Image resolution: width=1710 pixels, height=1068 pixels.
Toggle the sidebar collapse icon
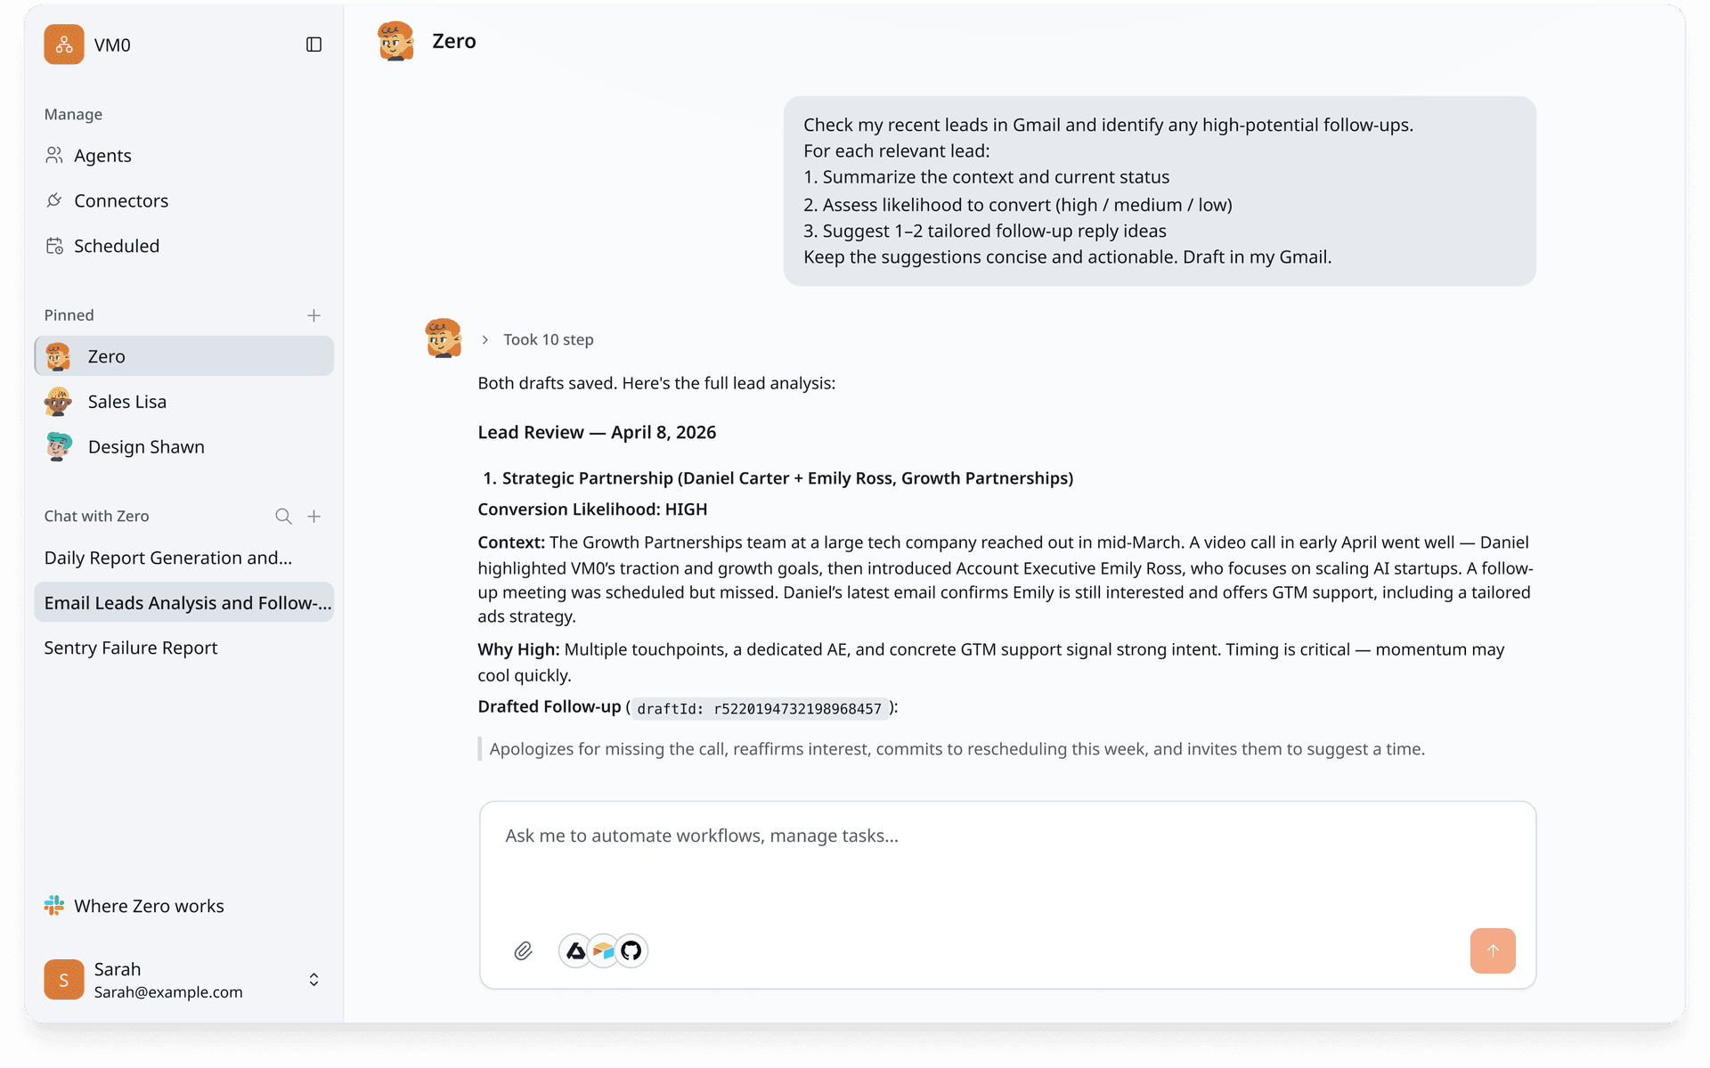pyautogui.click(x=313, y=45)
